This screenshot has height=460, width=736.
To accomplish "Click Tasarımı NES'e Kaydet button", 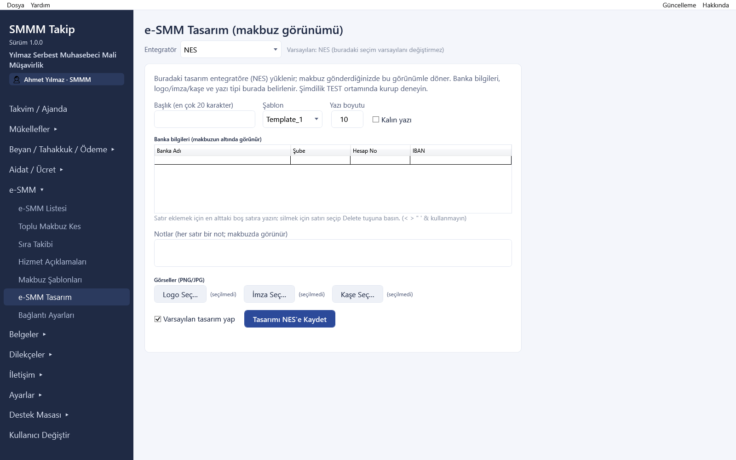I will pos(290,319).
